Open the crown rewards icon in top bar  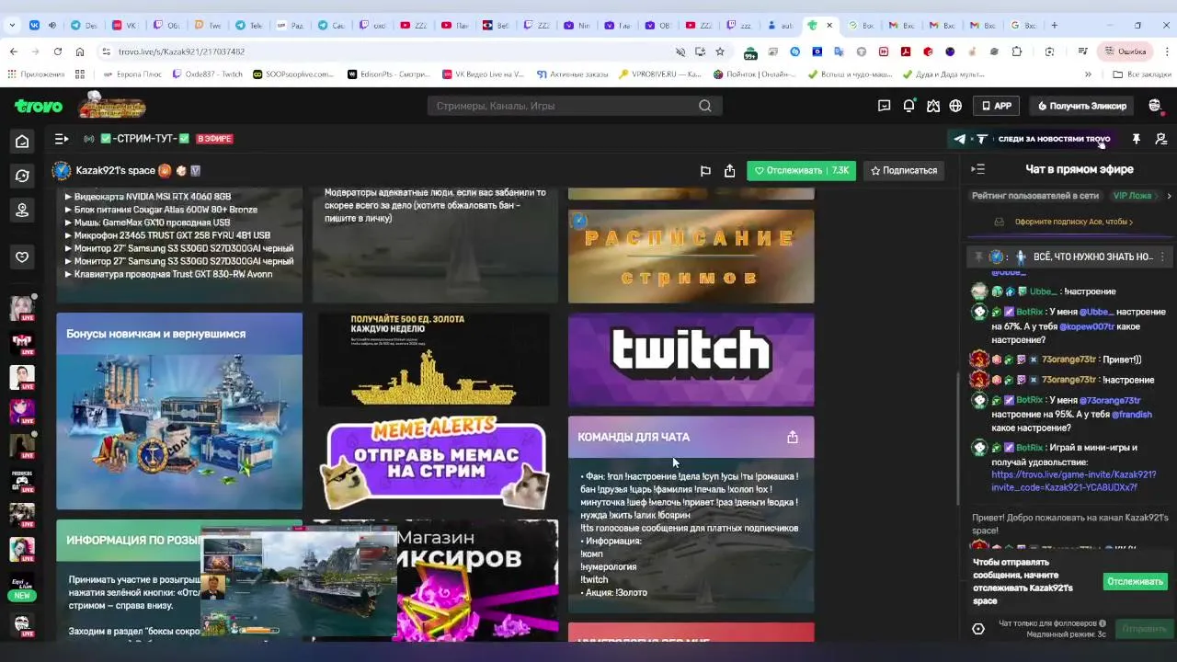[932, 106]
